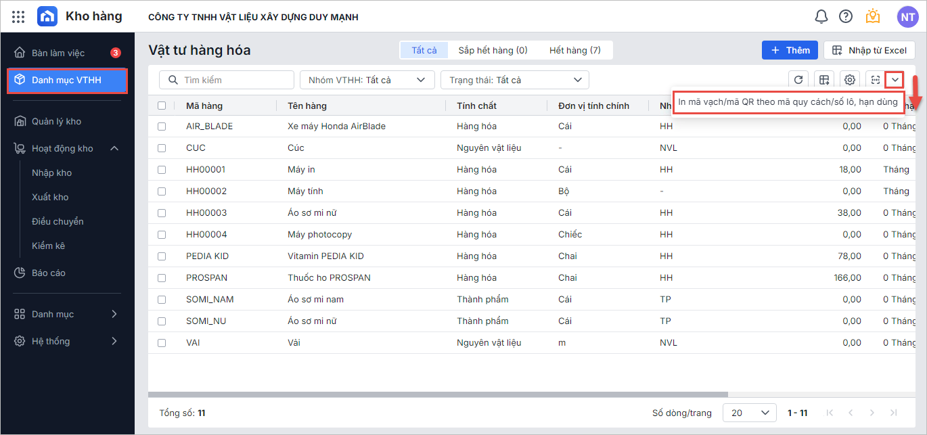
Task: Click the Vitamin PEDIA KID item name
Action: tap(326, 256)
